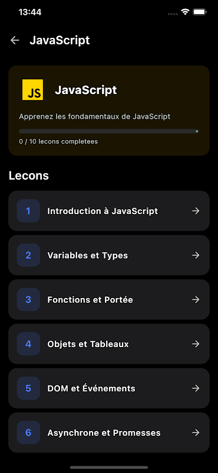Open lesson Introduction à JavaScript
This screenshot has height=473, width=218.
pos(109,211)
